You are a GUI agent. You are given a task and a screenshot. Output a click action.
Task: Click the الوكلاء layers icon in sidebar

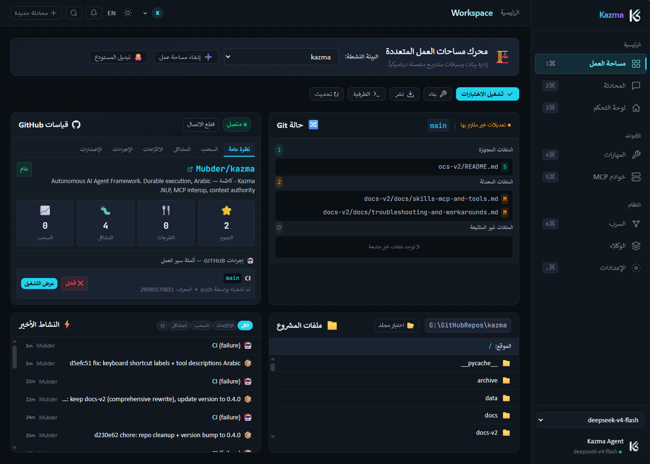click(636, 246)
